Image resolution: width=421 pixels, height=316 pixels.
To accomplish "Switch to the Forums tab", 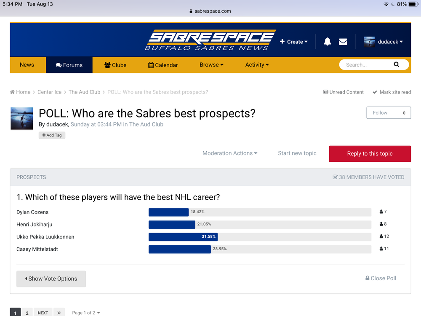I will [69, 65].
